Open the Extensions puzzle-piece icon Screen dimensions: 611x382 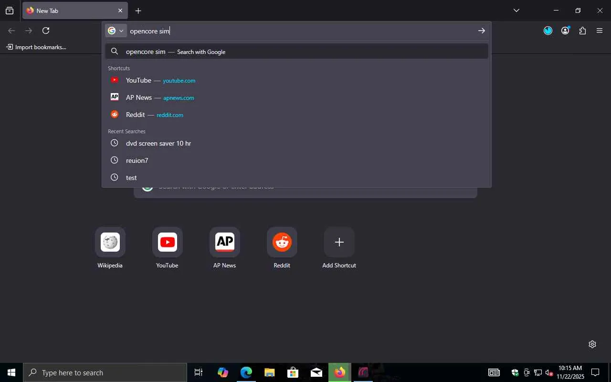point(582,31)
